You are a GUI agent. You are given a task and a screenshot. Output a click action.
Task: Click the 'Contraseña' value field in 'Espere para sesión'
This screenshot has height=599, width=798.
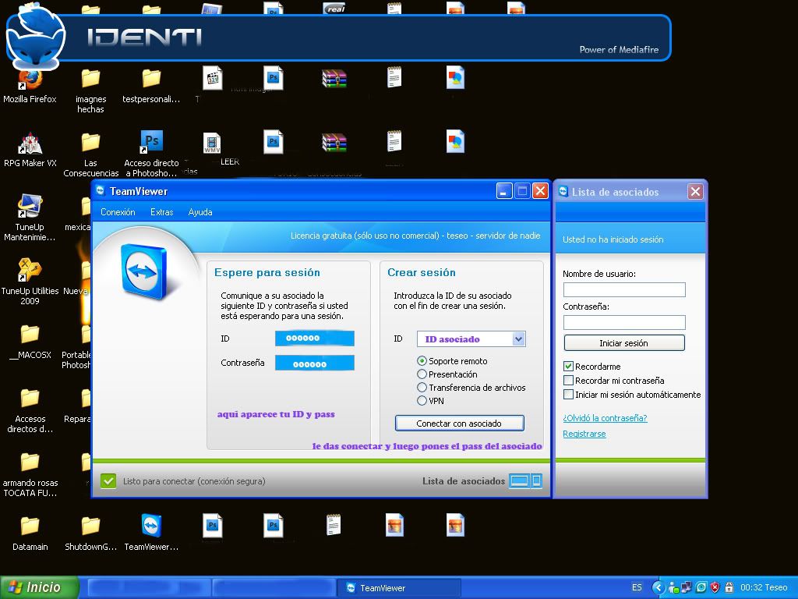[315, 363]
